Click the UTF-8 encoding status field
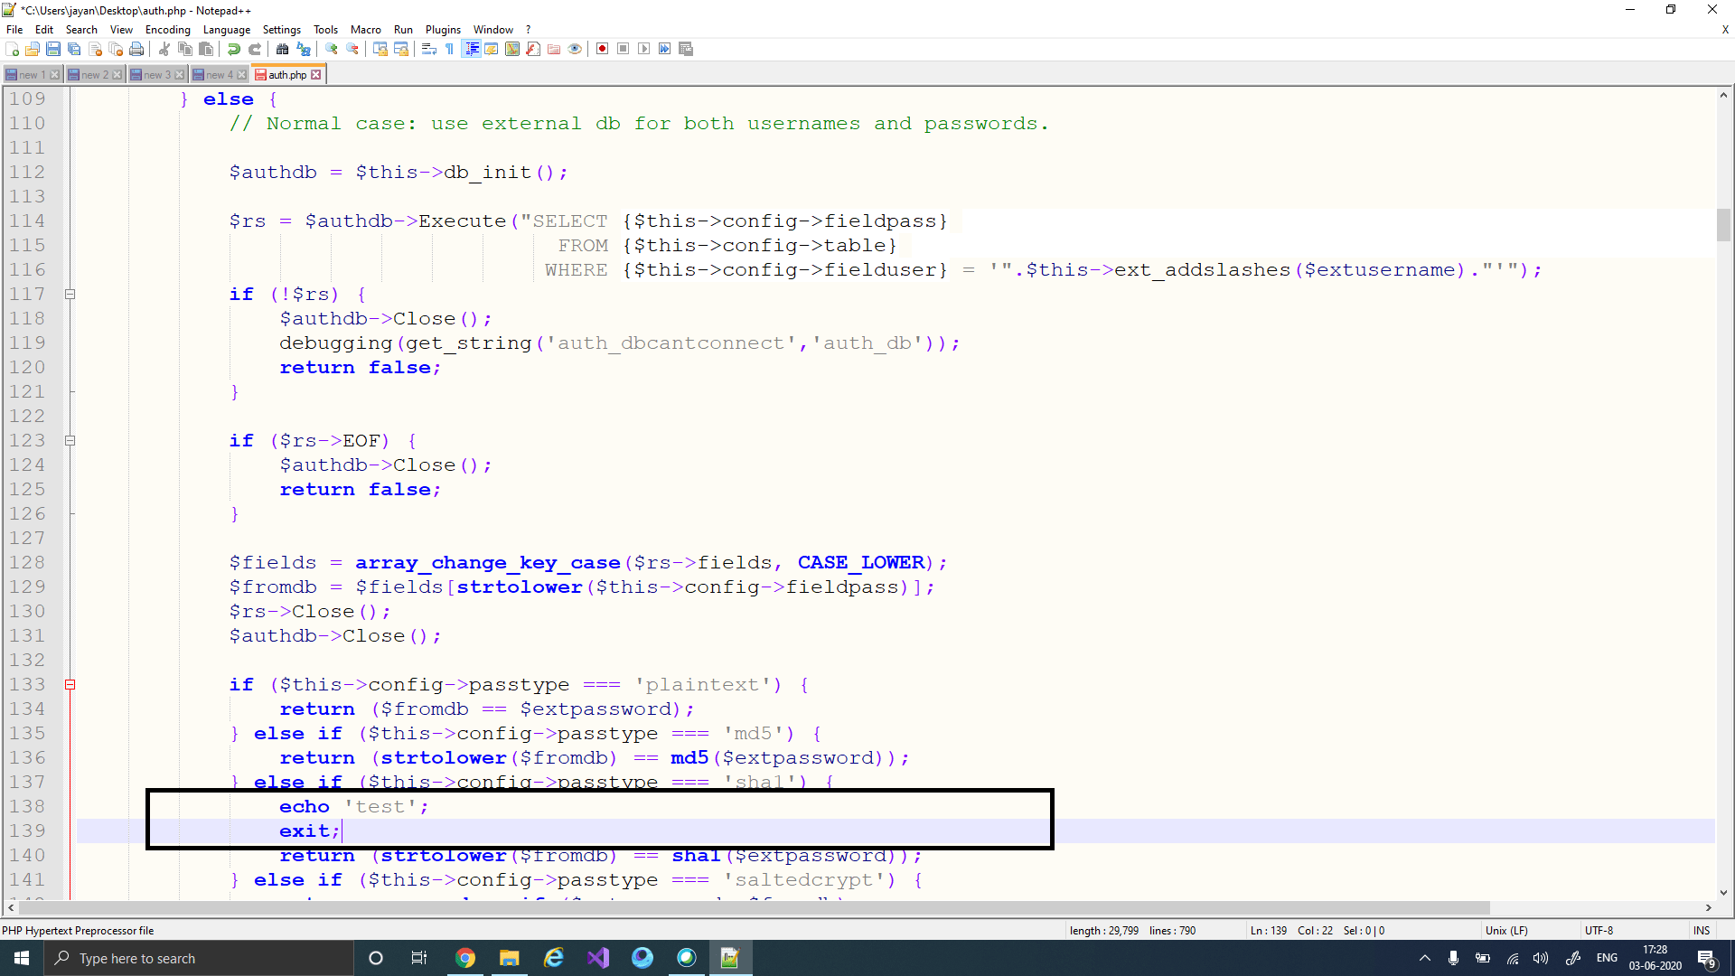Image resolution: width=1735 pixels, height=976 pixels. (1599, 931)
